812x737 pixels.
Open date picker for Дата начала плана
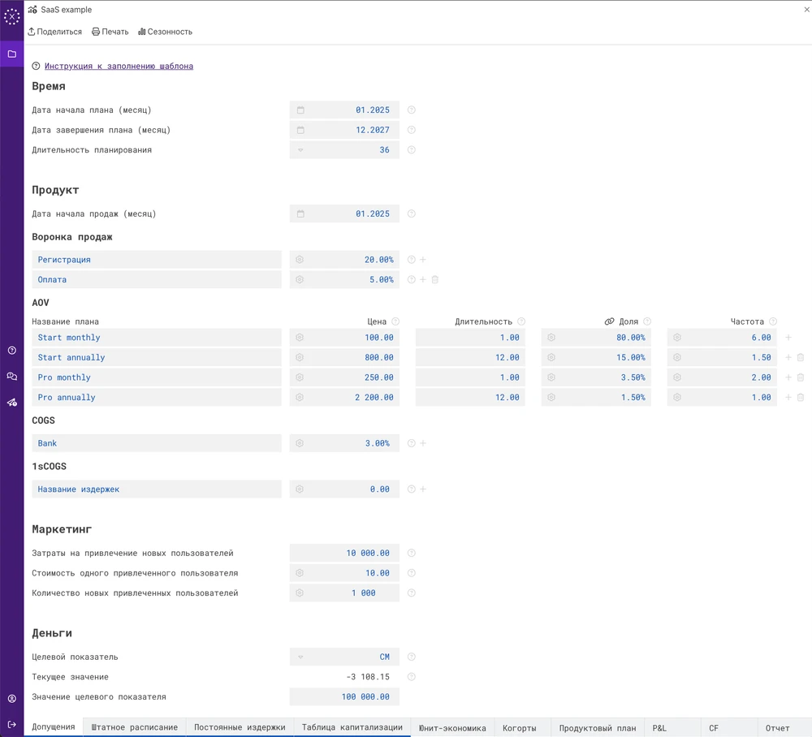[300, 110]
